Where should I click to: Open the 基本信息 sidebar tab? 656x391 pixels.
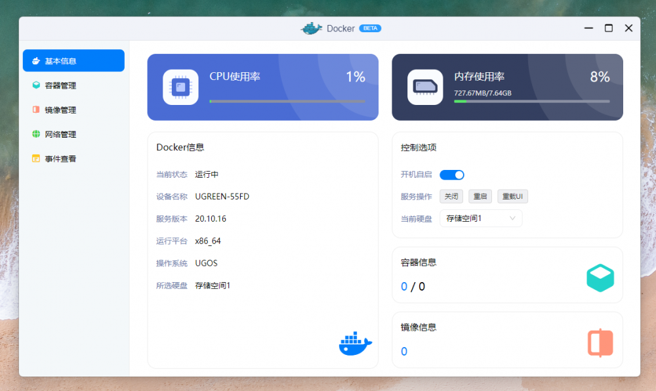[x=73, y=60]
